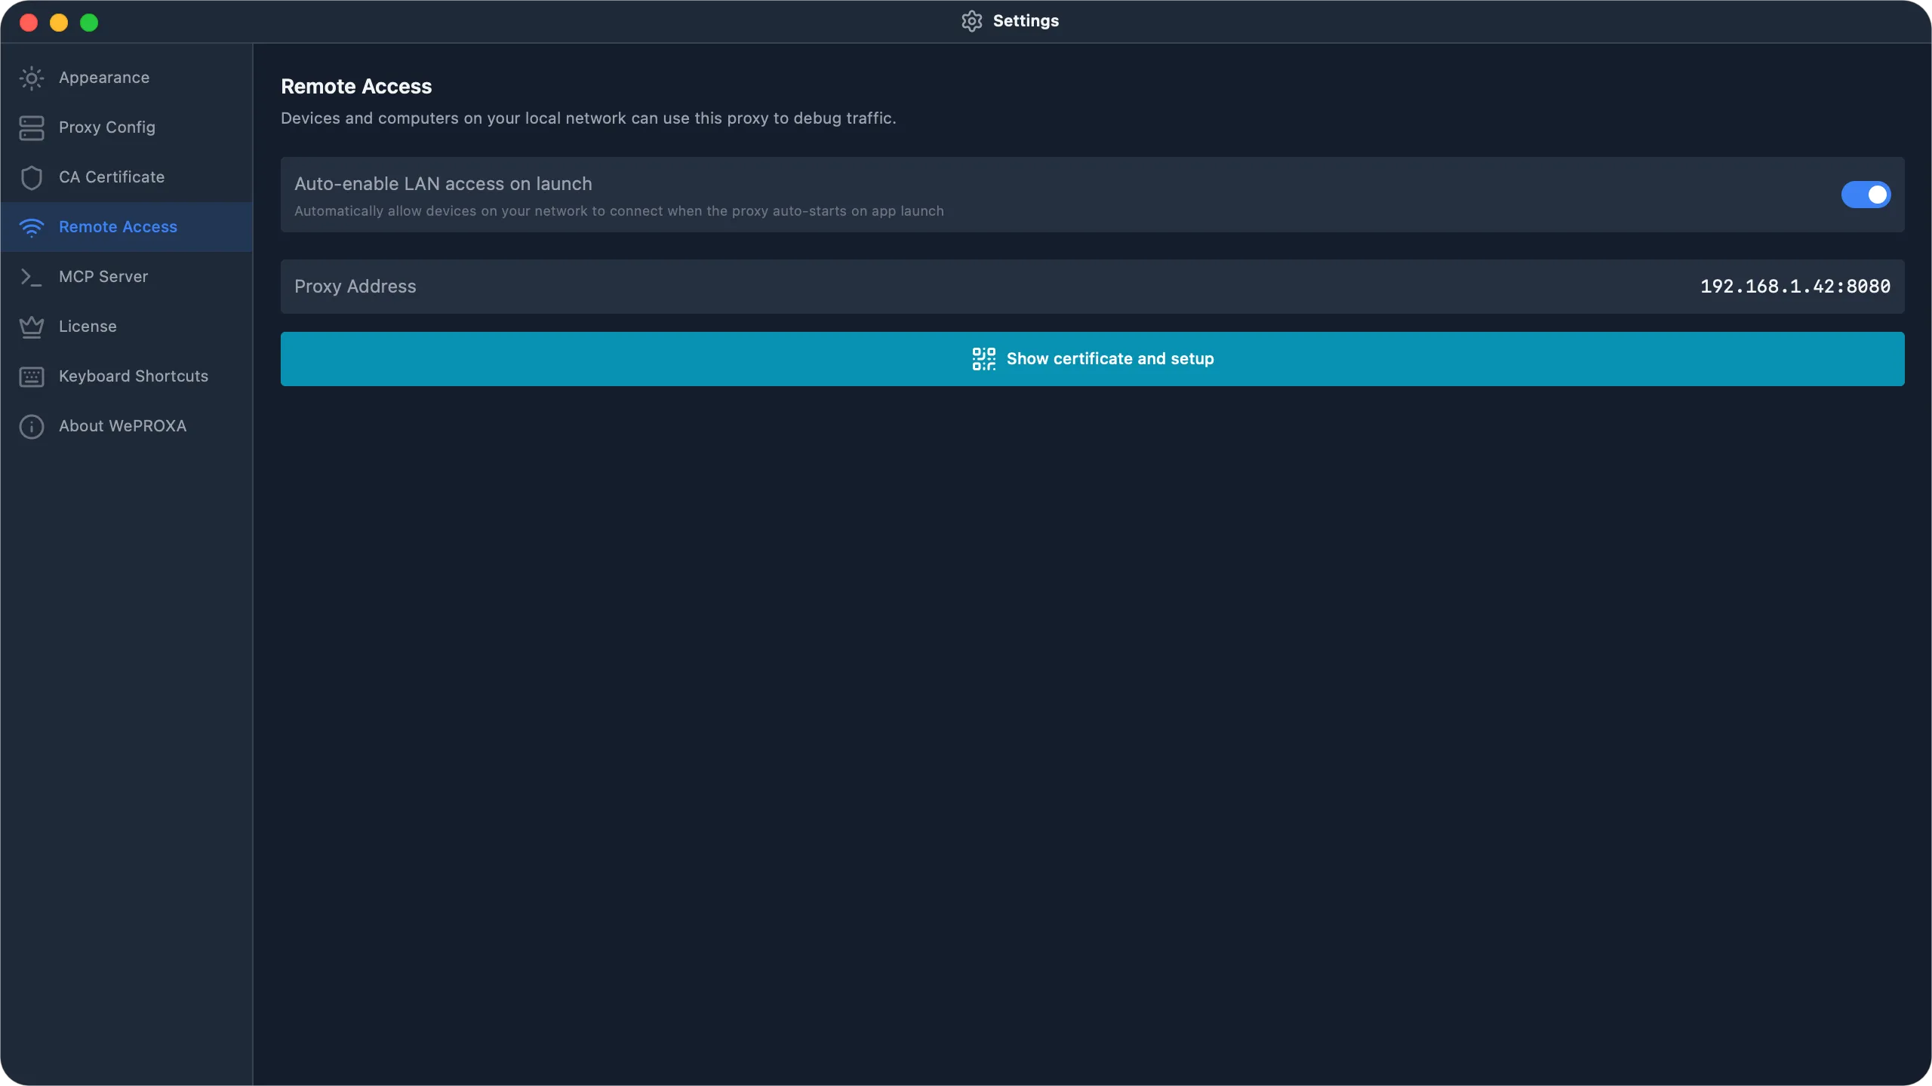Click the proxy address 192.168.1.42:8080 value
Screen dimensions: 1932x1086
tap(1795, 287)
